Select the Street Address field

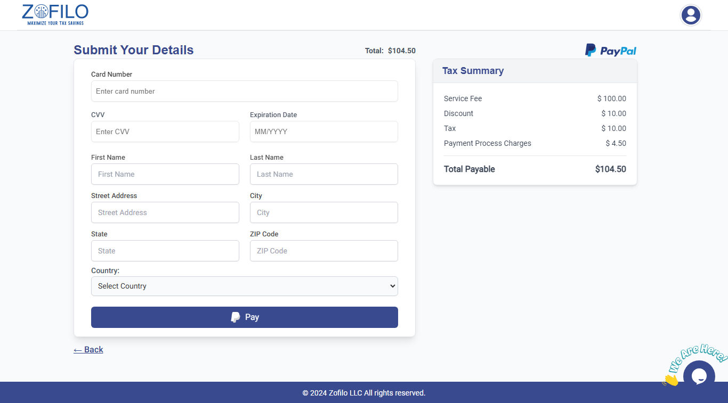click(165, 212)
